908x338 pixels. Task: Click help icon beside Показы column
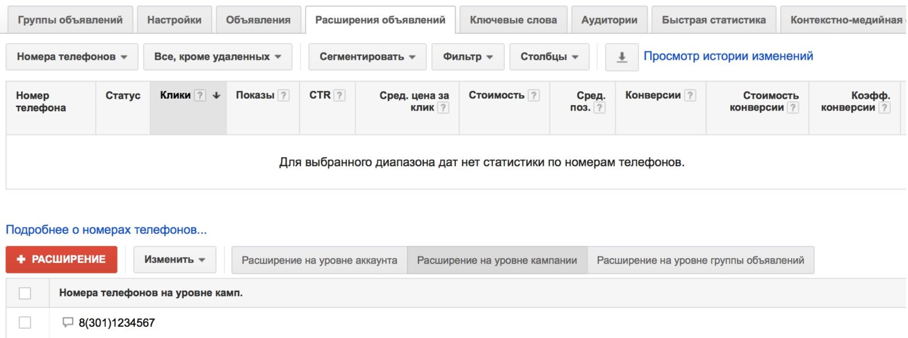point(283,96)
